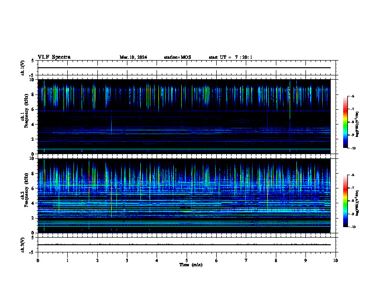Select the "start UT = 7:20:1" text
Image resolution: width=378 pixels, height=292 pixels.
(x=231, y=57)
